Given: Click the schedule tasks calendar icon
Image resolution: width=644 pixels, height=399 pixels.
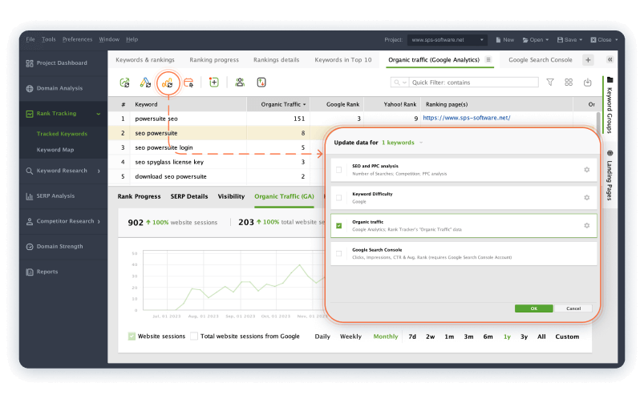Looking at the screenshot, I should click(x=188, y=83).
